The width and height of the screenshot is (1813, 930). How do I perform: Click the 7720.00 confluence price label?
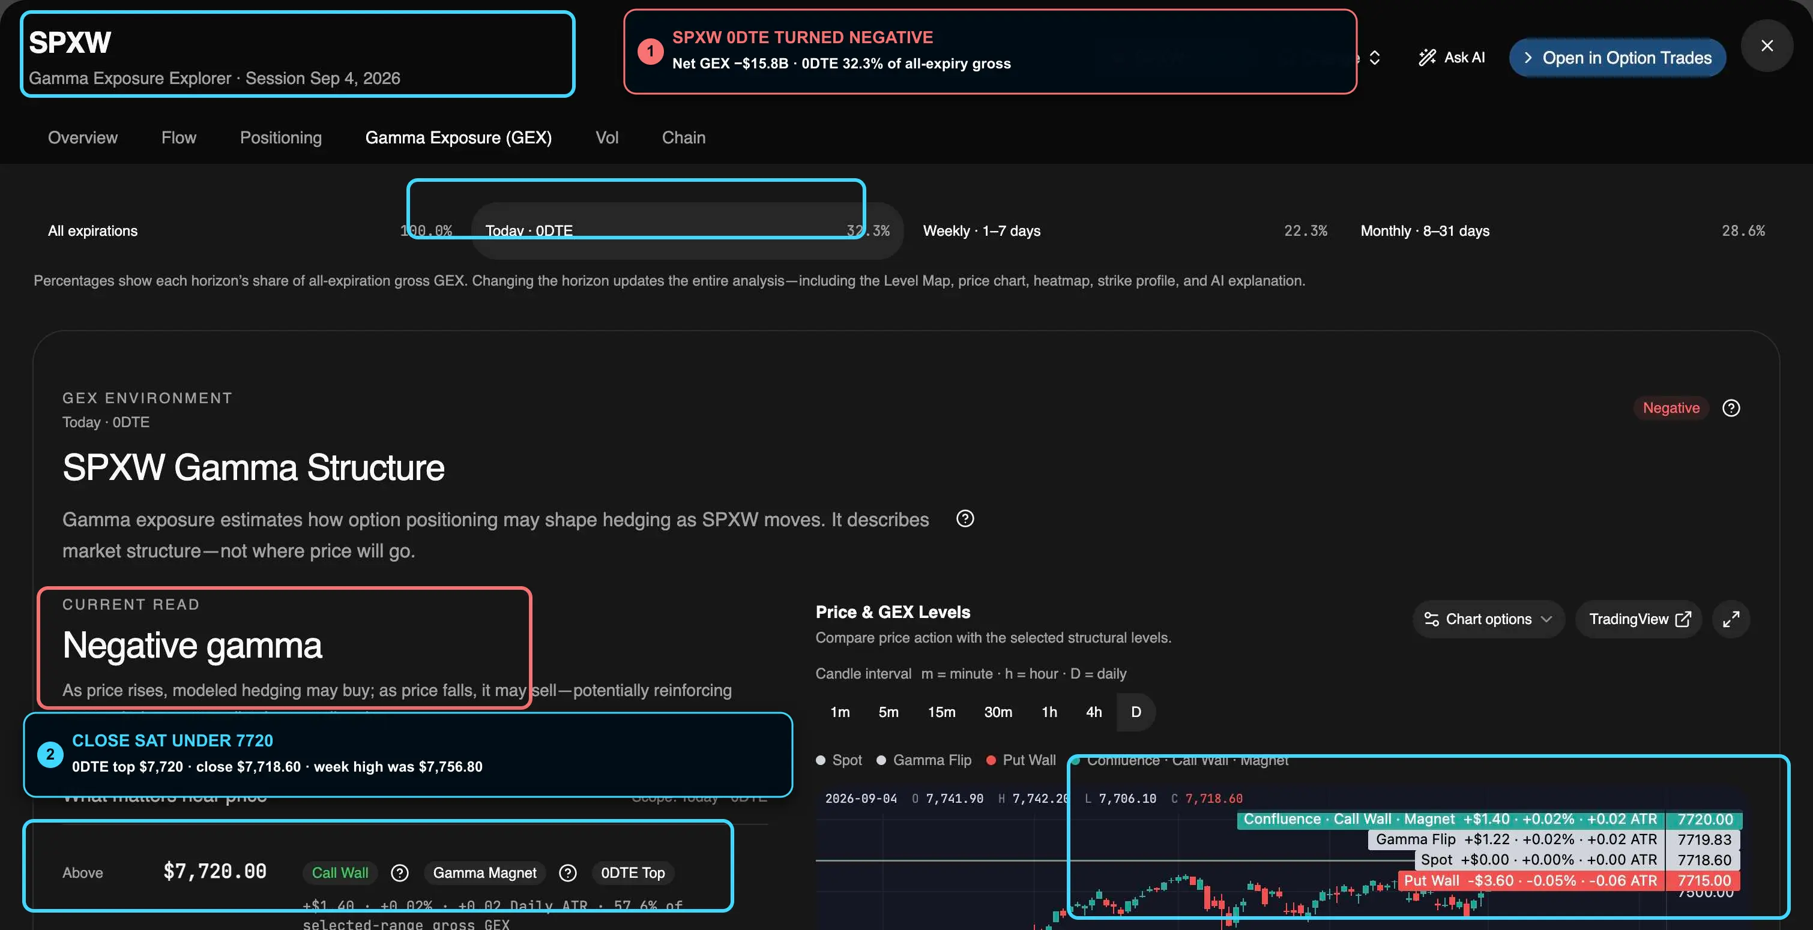point(1704,819)
